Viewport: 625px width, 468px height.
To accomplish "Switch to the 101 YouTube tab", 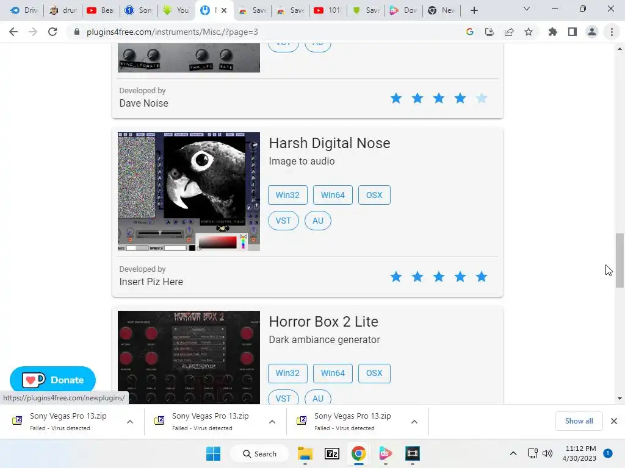I will (328, 10).
